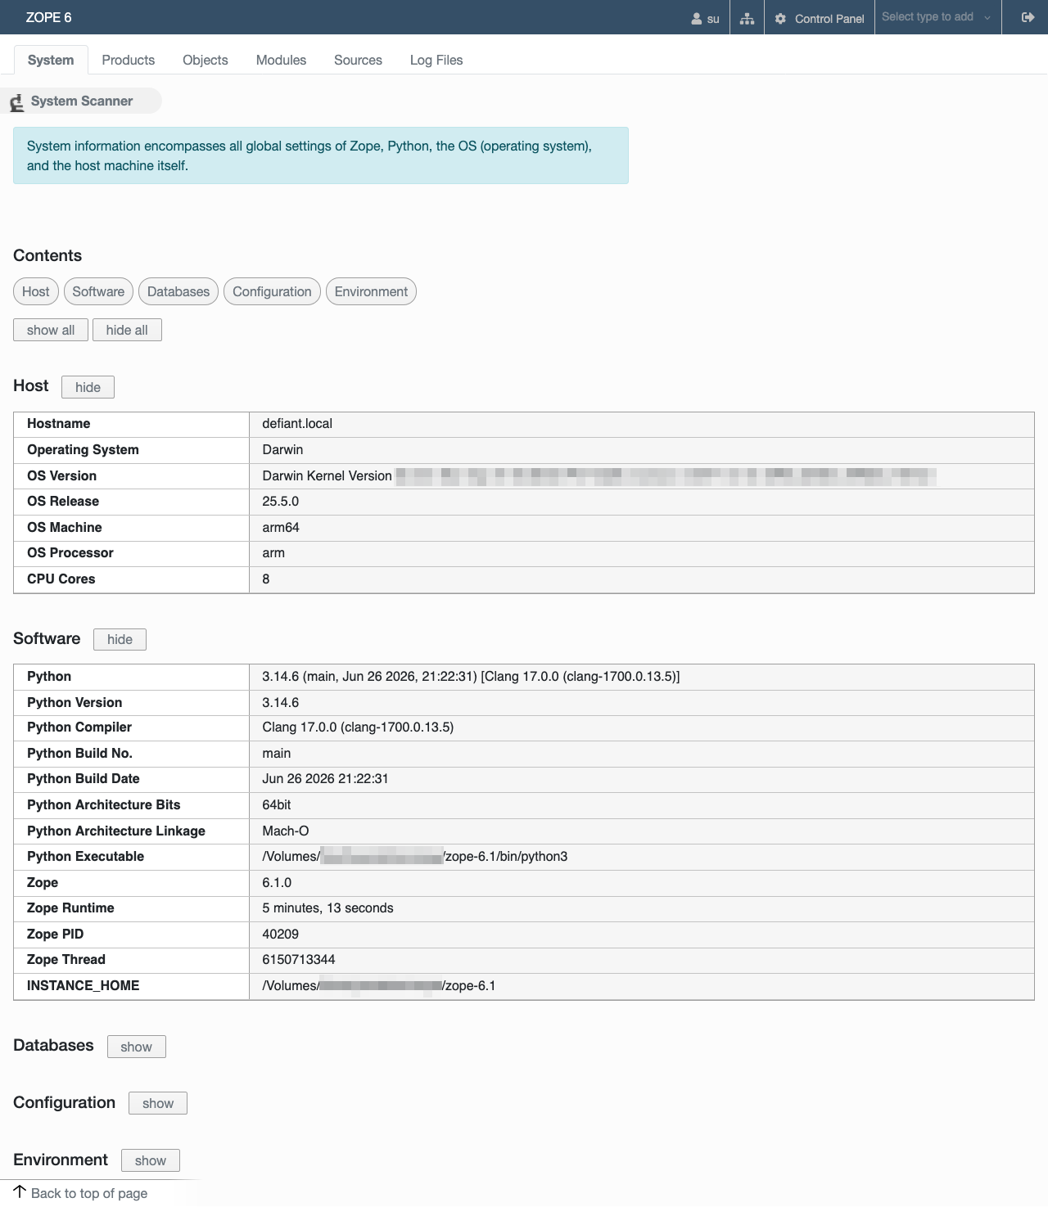Click the INSTANCE_HOME path value
This screenshot has height=1207, width=1048.
(379, 986)
